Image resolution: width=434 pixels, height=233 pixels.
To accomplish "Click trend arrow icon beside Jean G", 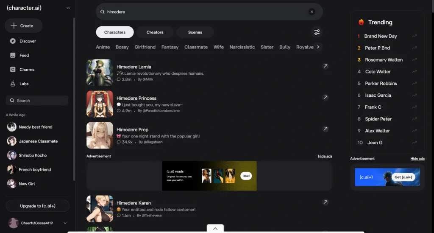I will pyautogui.click(x=415, y=143).
